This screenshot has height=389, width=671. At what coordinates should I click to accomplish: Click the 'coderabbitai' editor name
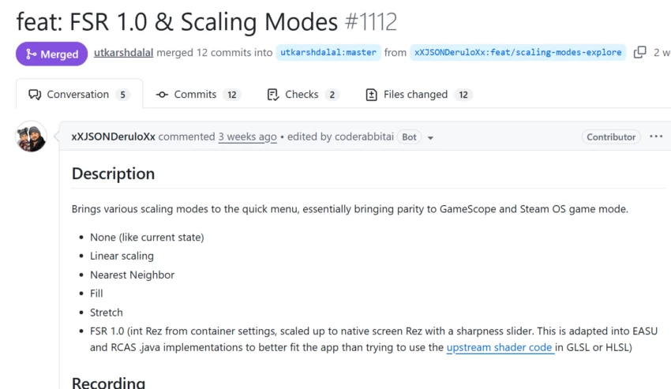pyautogui.click(x=364, y=137)
